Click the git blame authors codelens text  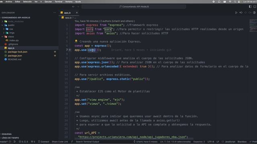pyautogui.click(x=104, y=21)
